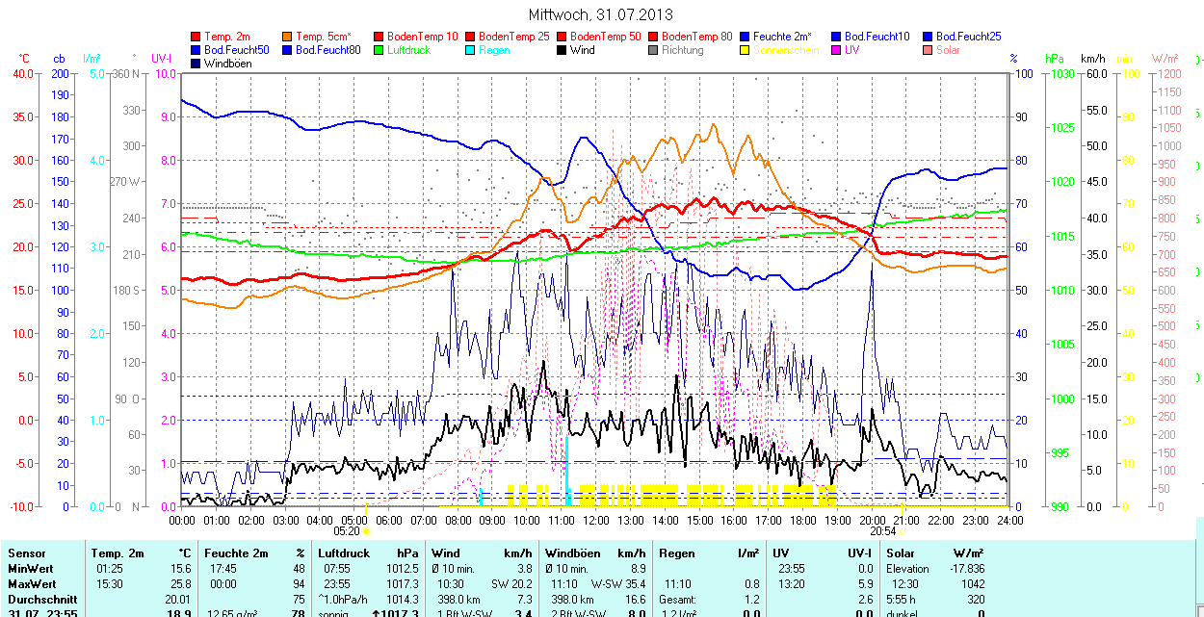The height and width of the screenshot is (617, 1204).
Task: Click the gray Richtung legend square
Action: tap(653, 50)
